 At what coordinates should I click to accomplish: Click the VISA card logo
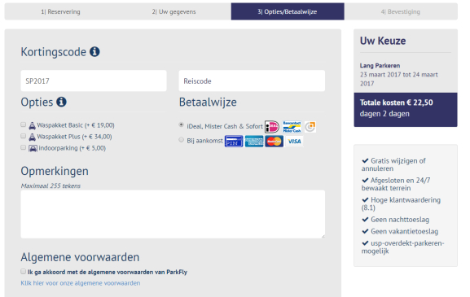pyautogui.click(x=294, y=142)
